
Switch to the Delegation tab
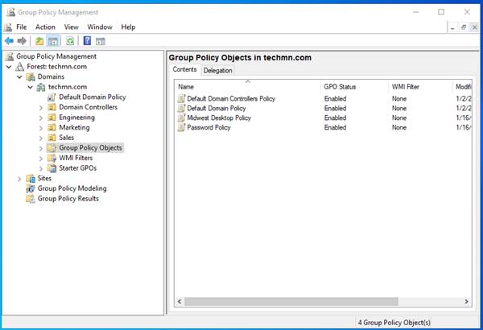tap(218, 71)
